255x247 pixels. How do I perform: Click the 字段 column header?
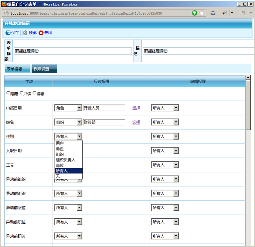click(x=29, y=81)
